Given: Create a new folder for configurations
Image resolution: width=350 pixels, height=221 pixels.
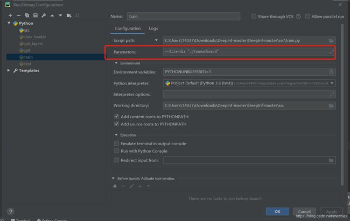Looking at the screenshot, I should tap(69, 16).
